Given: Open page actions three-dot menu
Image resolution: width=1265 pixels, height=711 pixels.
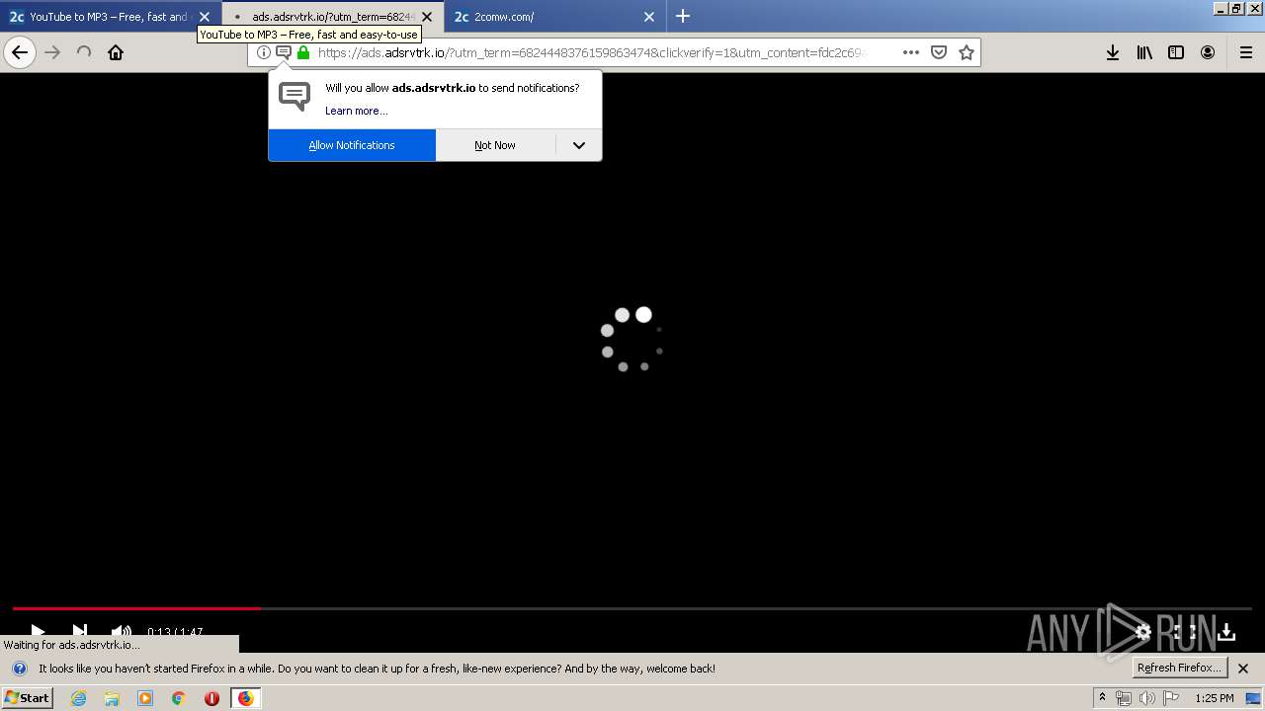Looking at the screenshot, I should pyautogui.click(x=911, y=52).
